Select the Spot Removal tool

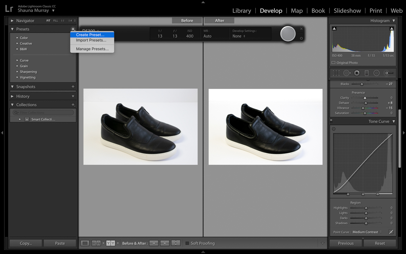(x=346, y=73)
